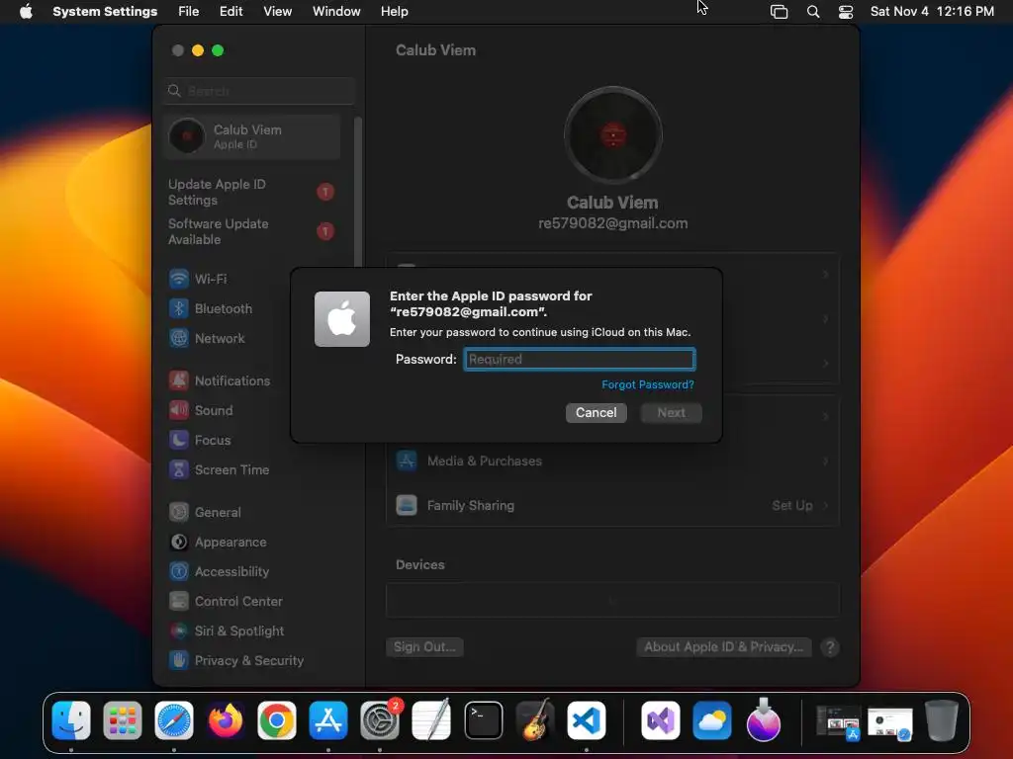Screen dimensions: 1013x759
Task: Click System Settings icon in Dock
Action: tap(380, 720)
